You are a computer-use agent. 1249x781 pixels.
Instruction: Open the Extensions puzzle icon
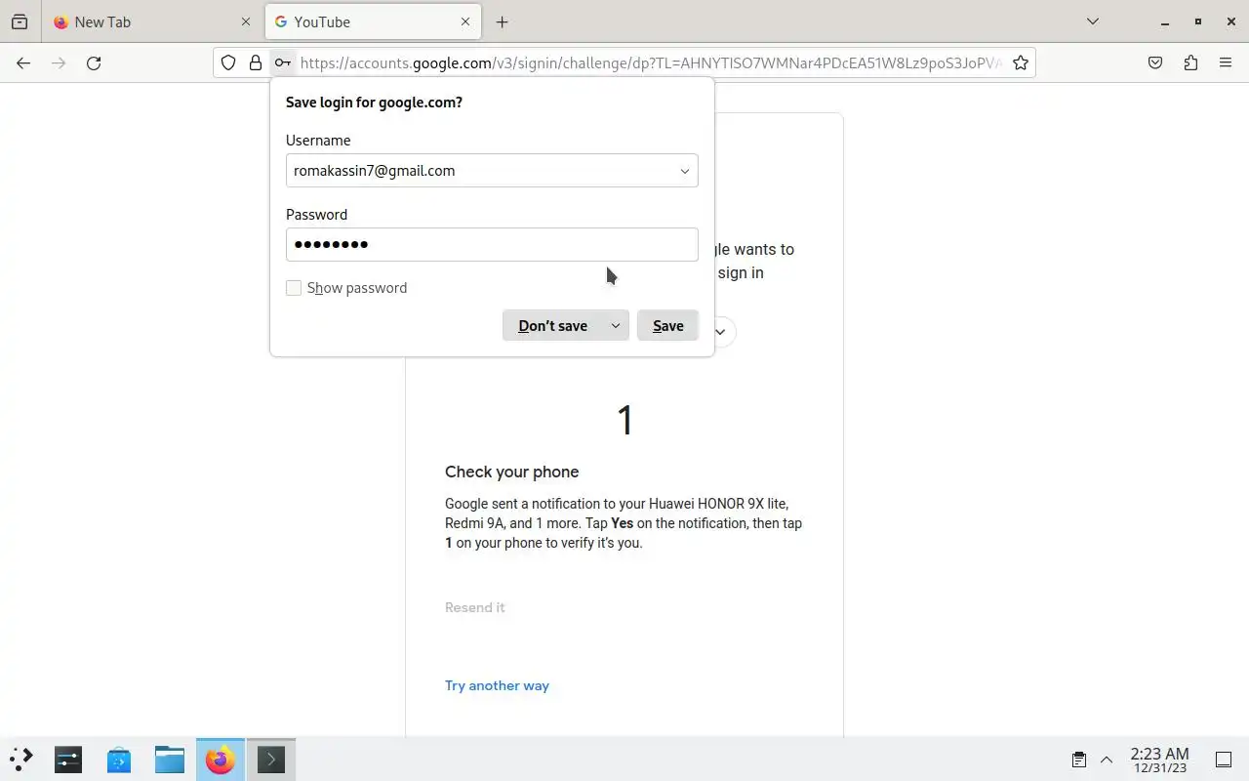pyautogui.click(x=1190, y=62)
